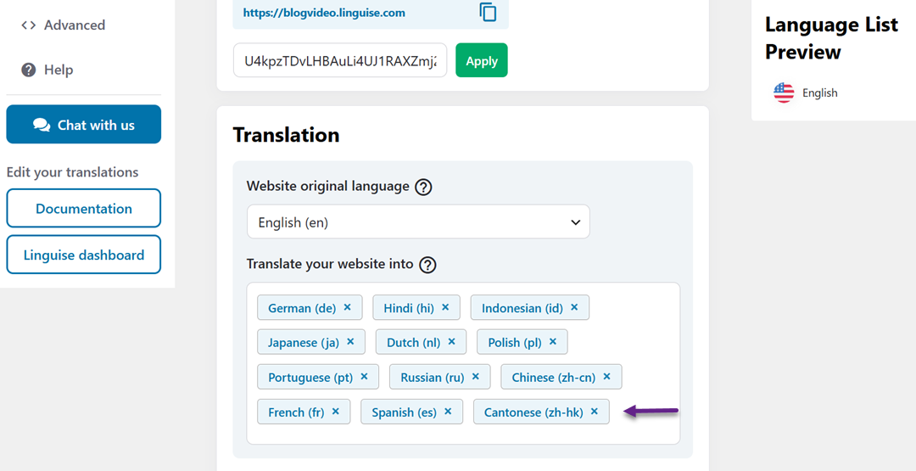
Task: Click the Edit your translations label
Action: [x=72, y=172]
